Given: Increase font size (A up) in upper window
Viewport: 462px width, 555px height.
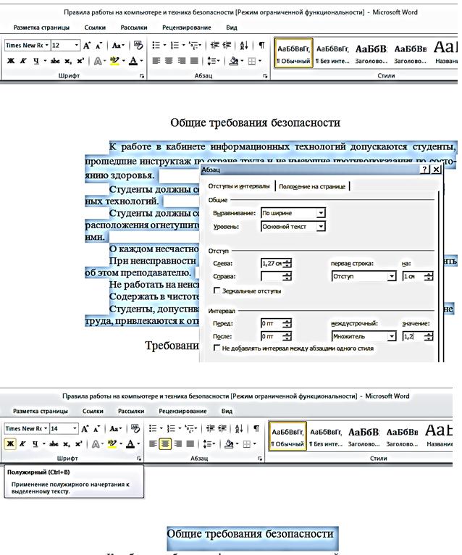Looking at the screenshot, I should coord(87,46).
